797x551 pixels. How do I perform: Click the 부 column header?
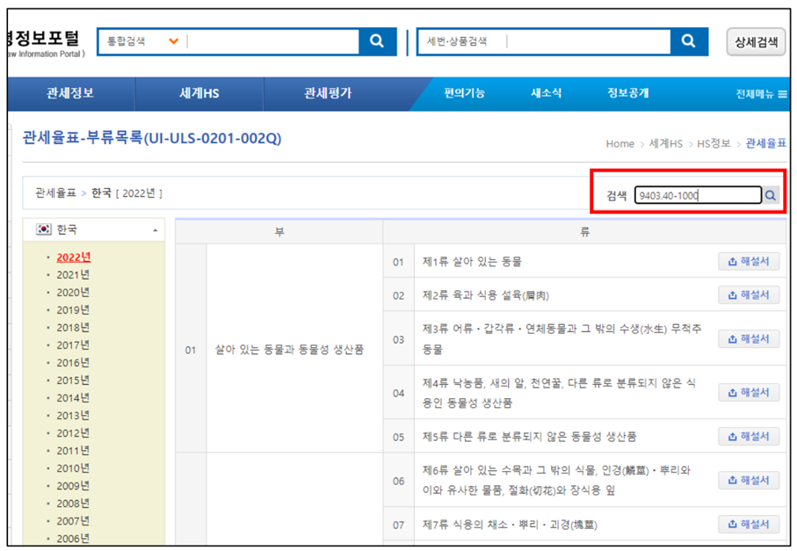279,232
